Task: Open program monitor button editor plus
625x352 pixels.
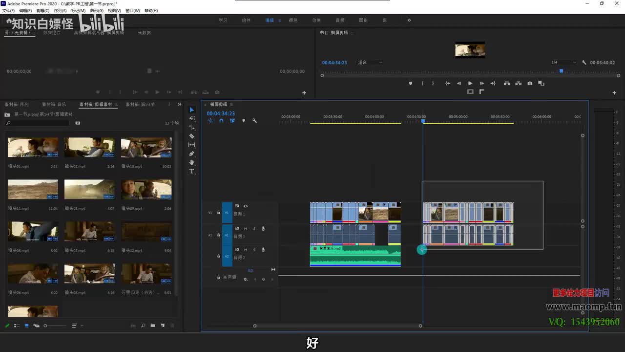Action: pos(614,93)
